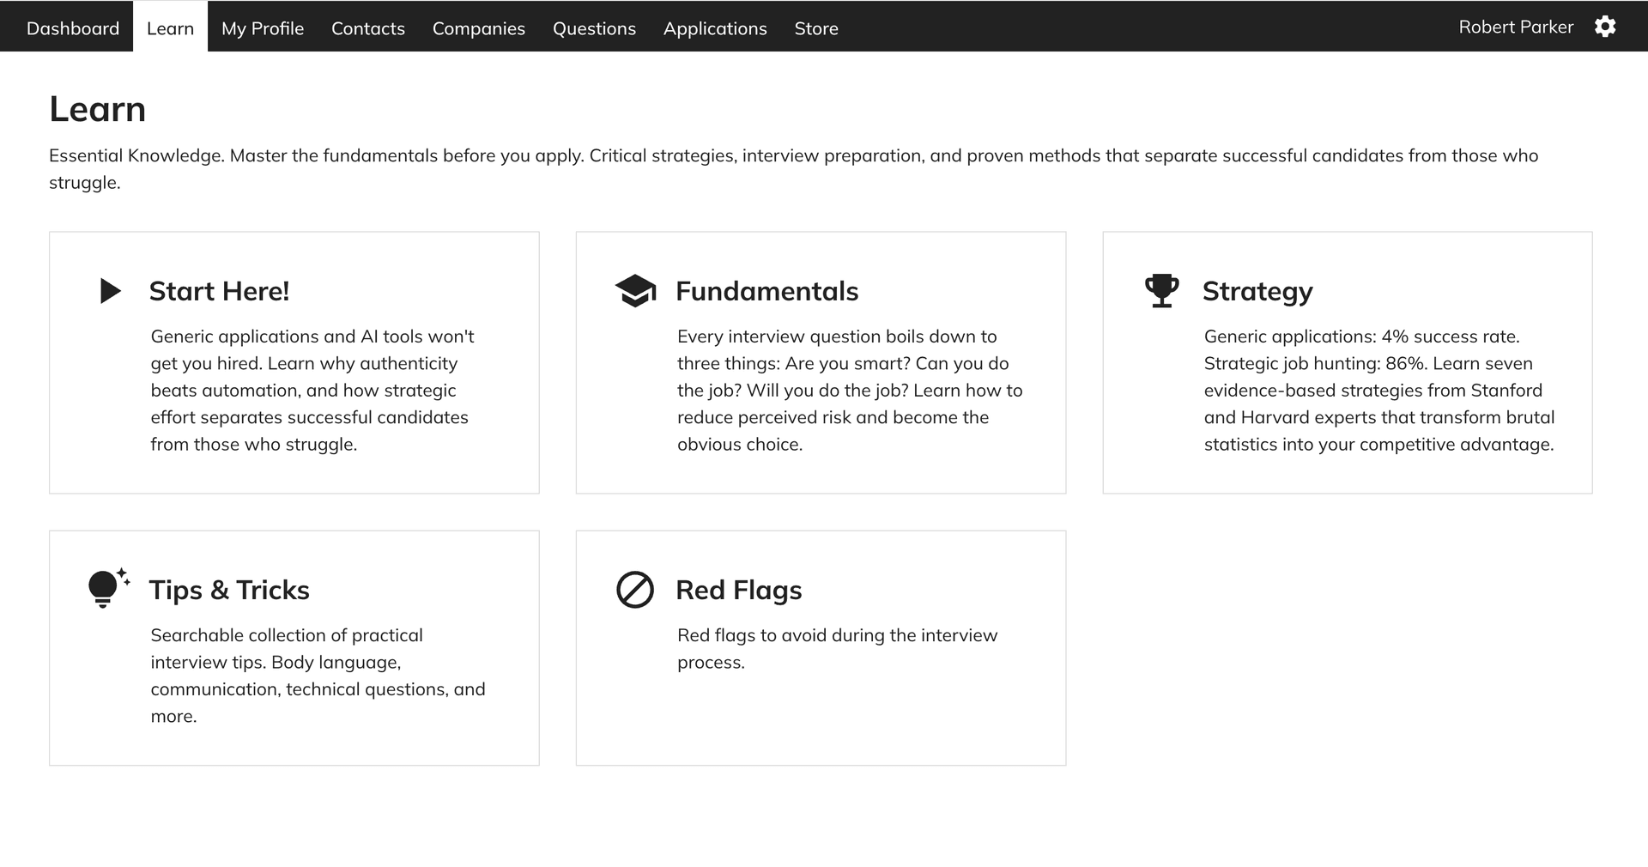
Task: Open Robert Parker user menu
Action: 1516,27
